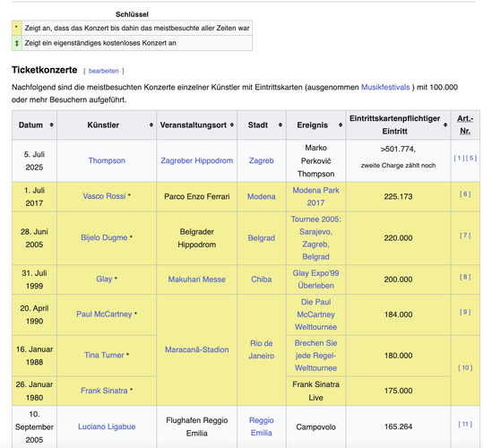
Task: Open Makuhari Messe venue link
Action: pos(197,280)
